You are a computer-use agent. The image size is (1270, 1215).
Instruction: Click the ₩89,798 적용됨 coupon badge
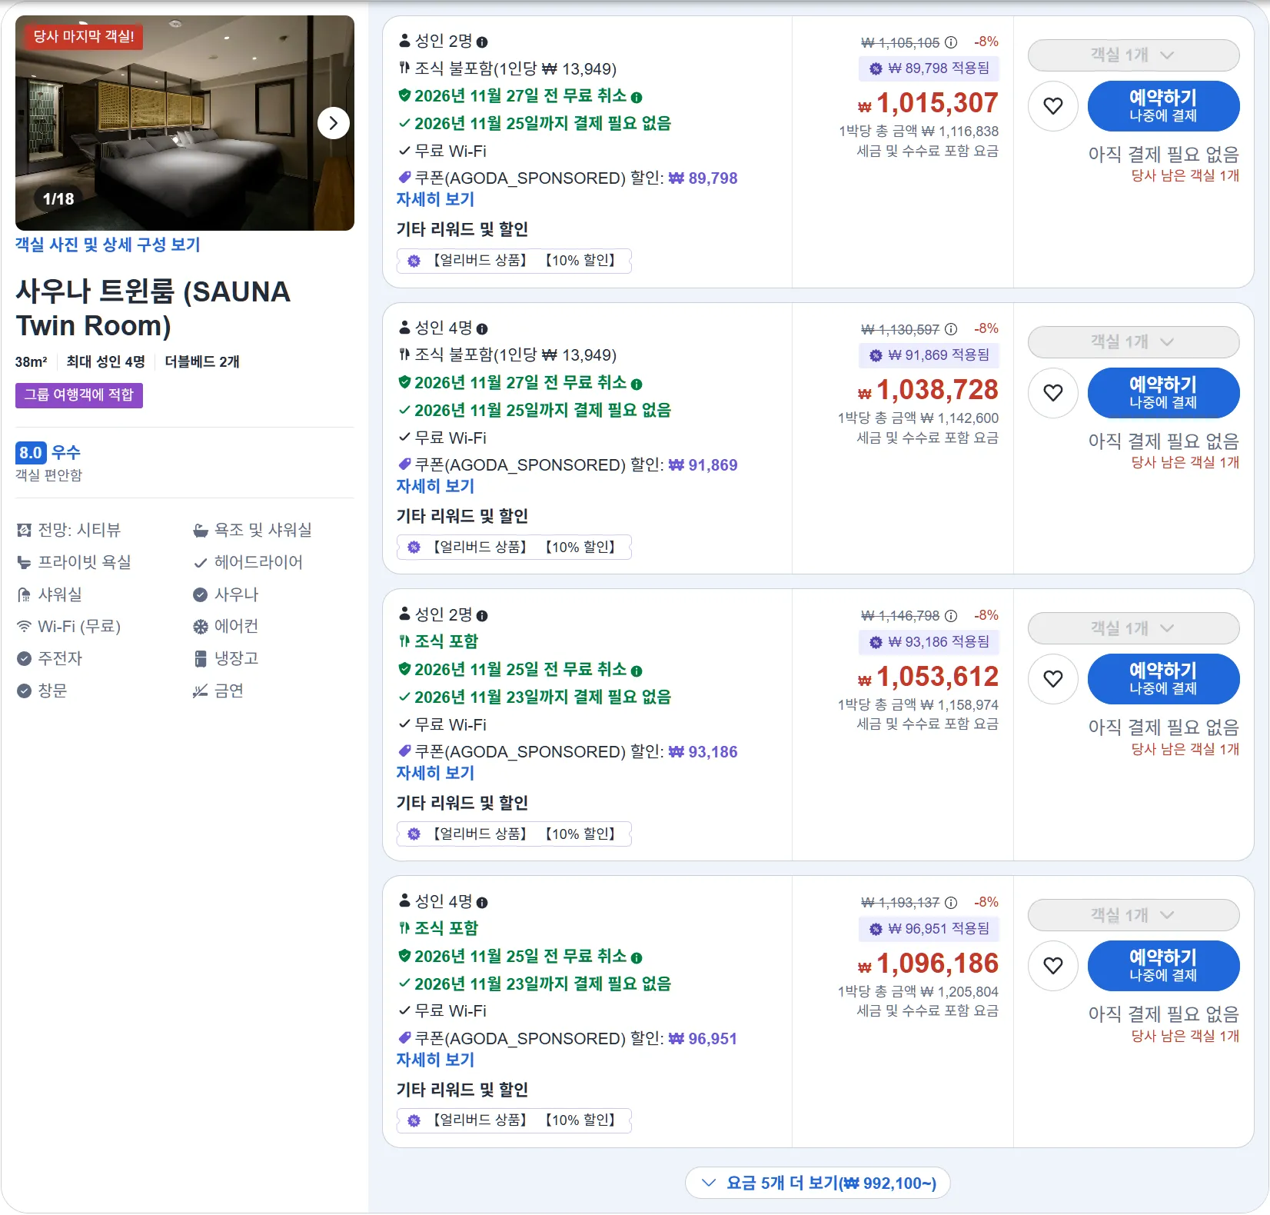[929, 68]
